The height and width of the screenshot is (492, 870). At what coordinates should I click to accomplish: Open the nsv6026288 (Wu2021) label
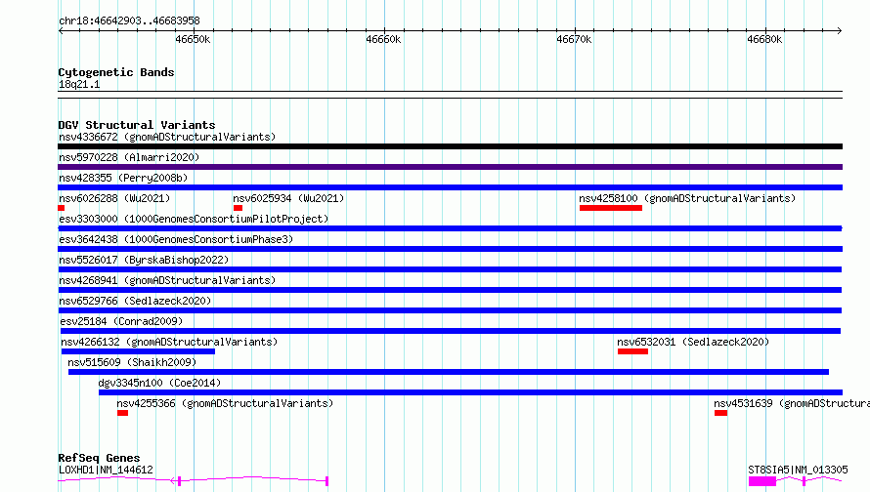[114, 198]
